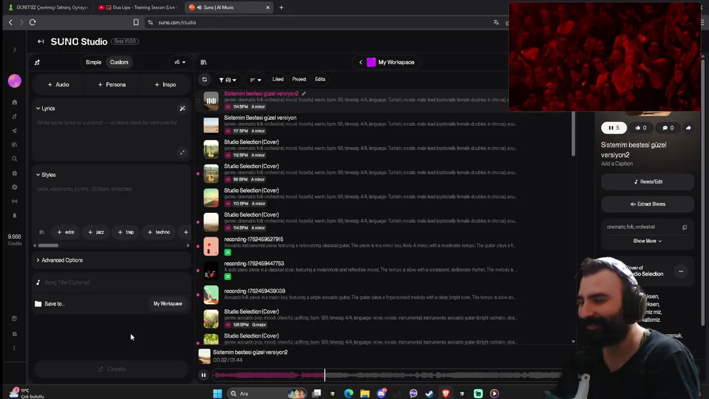Image resolution: width=709 pixels, height=399 pixels.
Task: Collapse the Lyrics section
Action: pos(45,109)
